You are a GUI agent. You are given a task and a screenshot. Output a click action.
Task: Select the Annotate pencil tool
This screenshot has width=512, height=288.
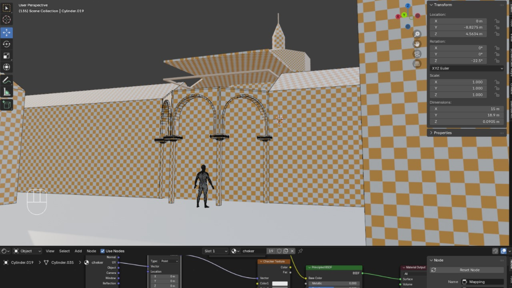point(7,80)
